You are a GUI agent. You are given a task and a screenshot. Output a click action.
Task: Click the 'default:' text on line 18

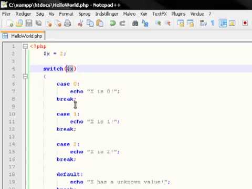(70, 174)
